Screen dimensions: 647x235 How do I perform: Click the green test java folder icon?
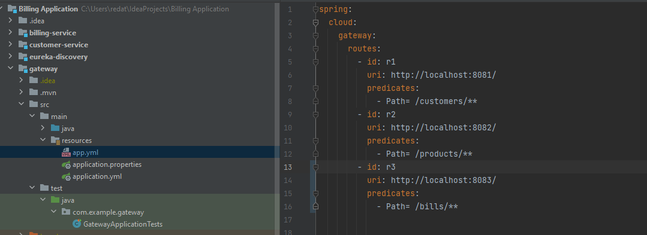(55, 200)
